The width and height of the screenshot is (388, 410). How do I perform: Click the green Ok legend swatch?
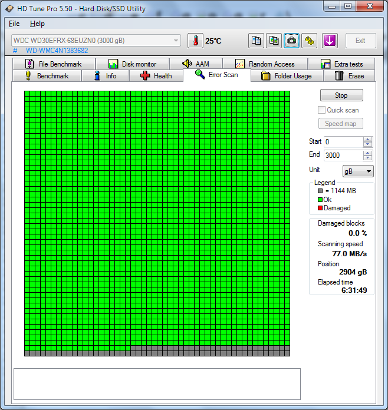point(320,200)
